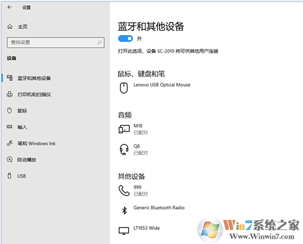Click the SC-2019 discoverable description text

pyautogui.click(x=168, y=51)
